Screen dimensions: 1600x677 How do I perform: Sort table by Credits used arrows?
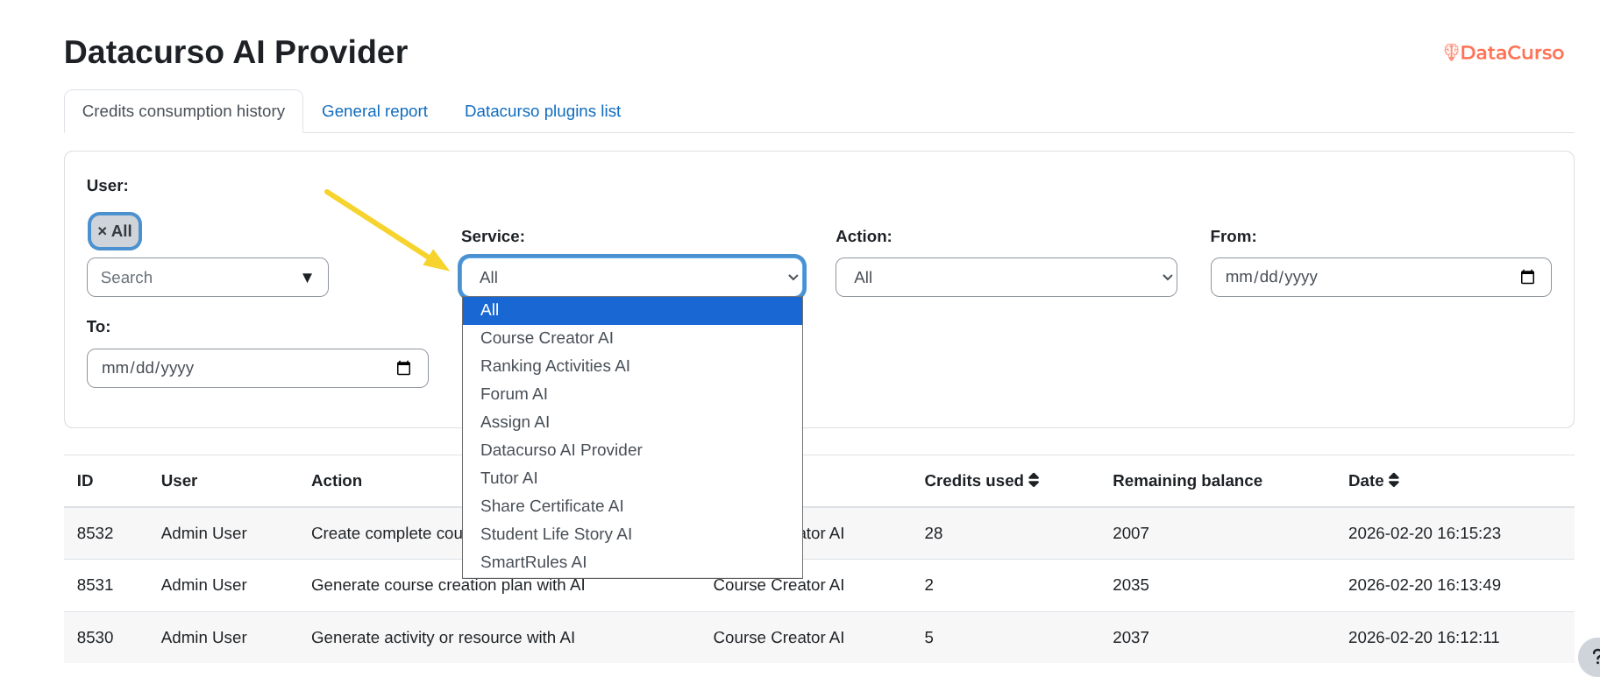tap(1034, 481)
